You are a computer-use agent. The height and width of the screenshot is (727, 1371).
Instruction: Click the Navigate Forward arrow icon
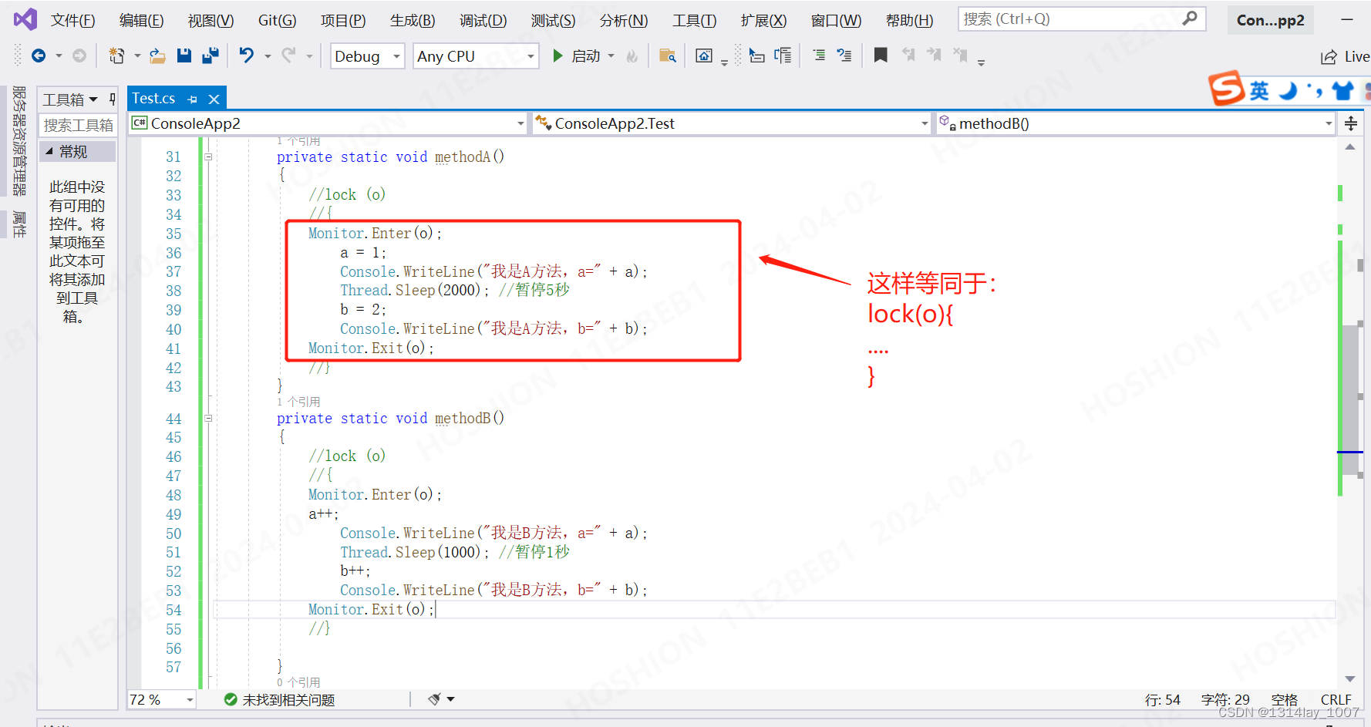coord(79,56)
